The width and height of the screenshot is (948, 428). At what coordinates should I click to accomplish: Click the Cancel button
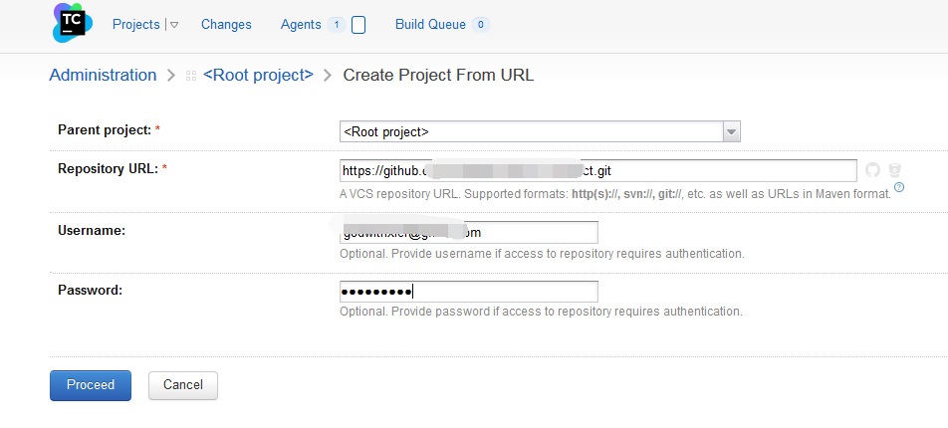point(183,385)
